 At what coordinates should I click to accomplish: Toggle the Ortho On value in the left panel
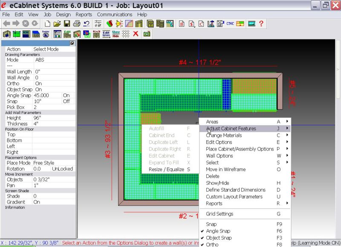(x=38, y=84)
